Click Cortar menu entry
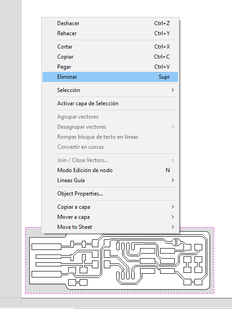The image size is (232, 309). 110,47
